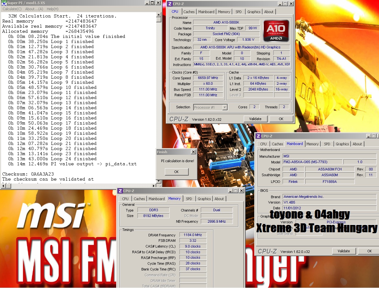The image size is (379, 288).
Task: Click the Super PI title bar app icon
Action: [x=4, y=3]
